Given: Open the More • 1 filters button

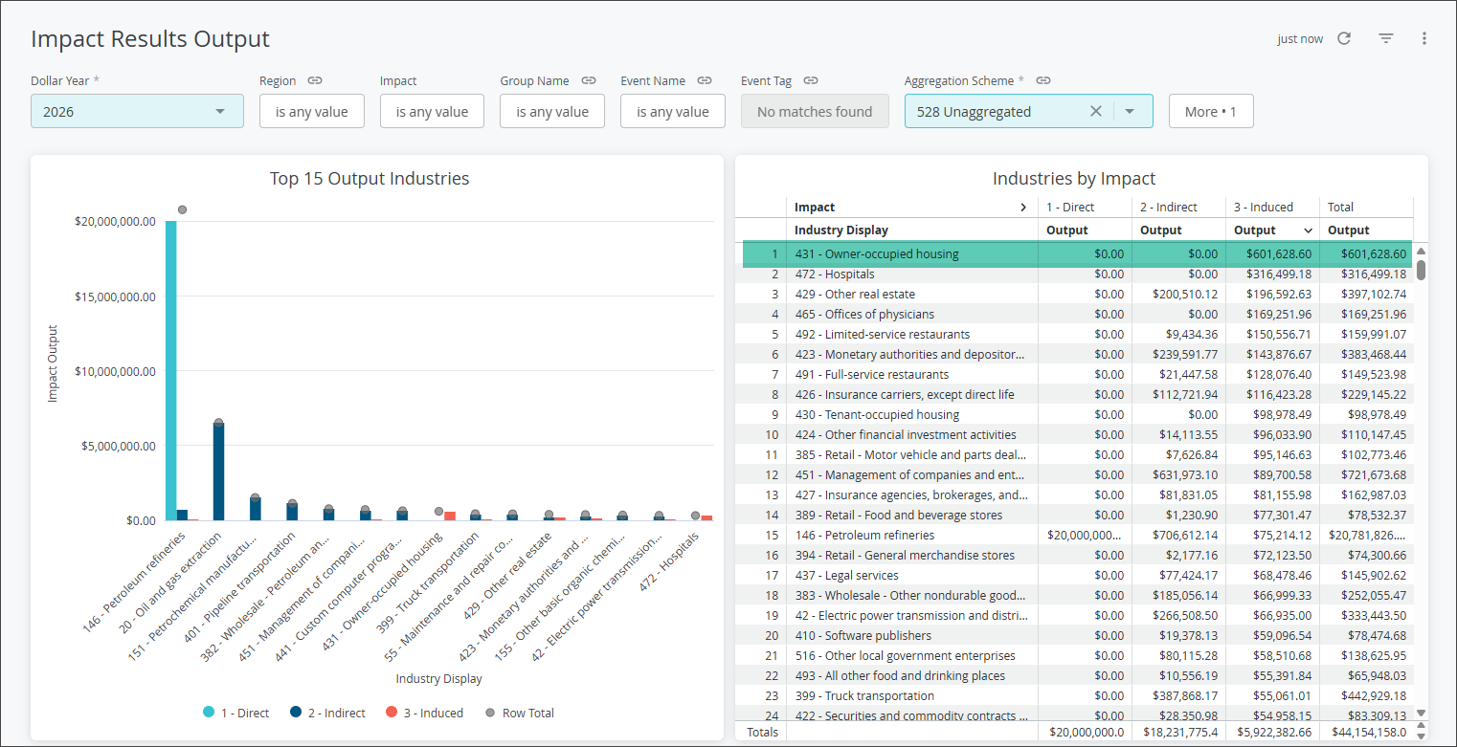Looking at the screenshot, I should click(1211, 111).
